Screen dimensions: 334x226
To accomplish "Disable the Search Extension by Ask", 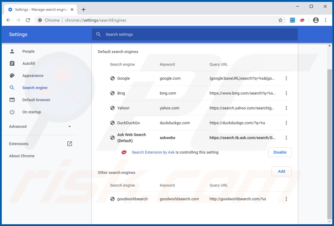I will point(279,152).
